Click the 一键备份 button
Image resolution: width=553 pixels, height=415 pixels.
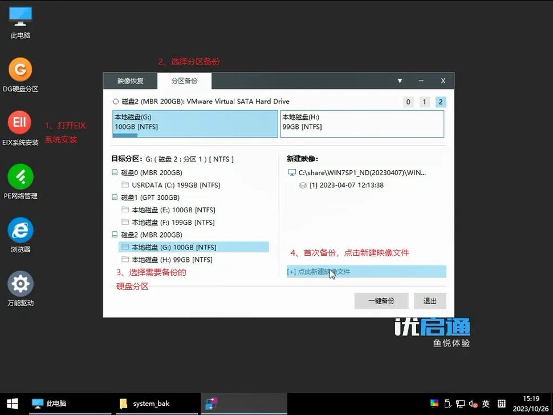pyautogui.click(x=381, y=301)
